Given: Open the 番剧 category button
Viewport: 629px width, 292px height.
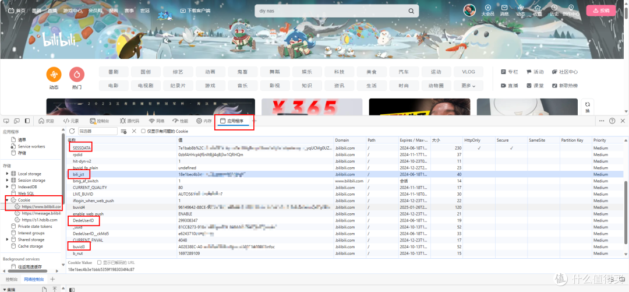Looking at the screenshot, I should pyautogui.click(x=114, y=72).
